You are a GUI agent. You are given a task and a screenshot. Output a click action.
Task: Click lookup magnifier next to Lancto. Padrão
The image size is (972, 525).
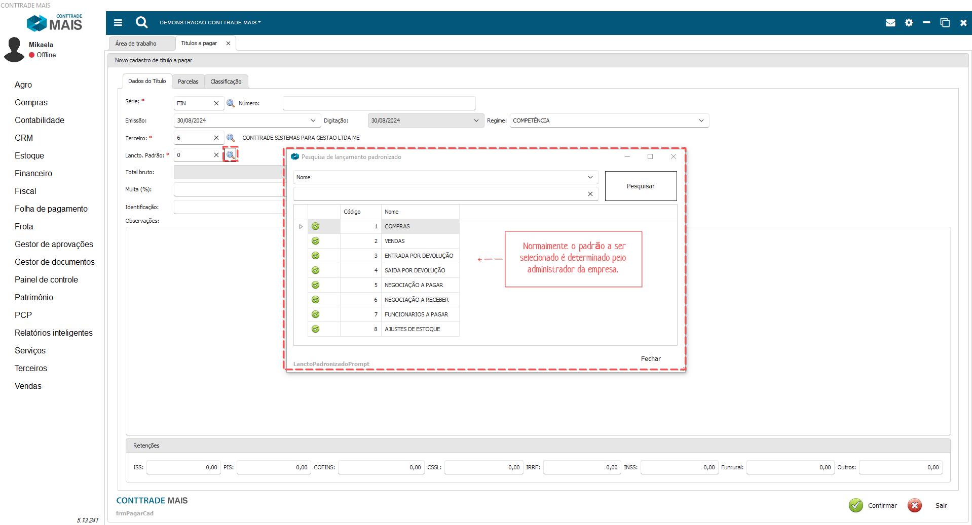click(x=231, y=155)
